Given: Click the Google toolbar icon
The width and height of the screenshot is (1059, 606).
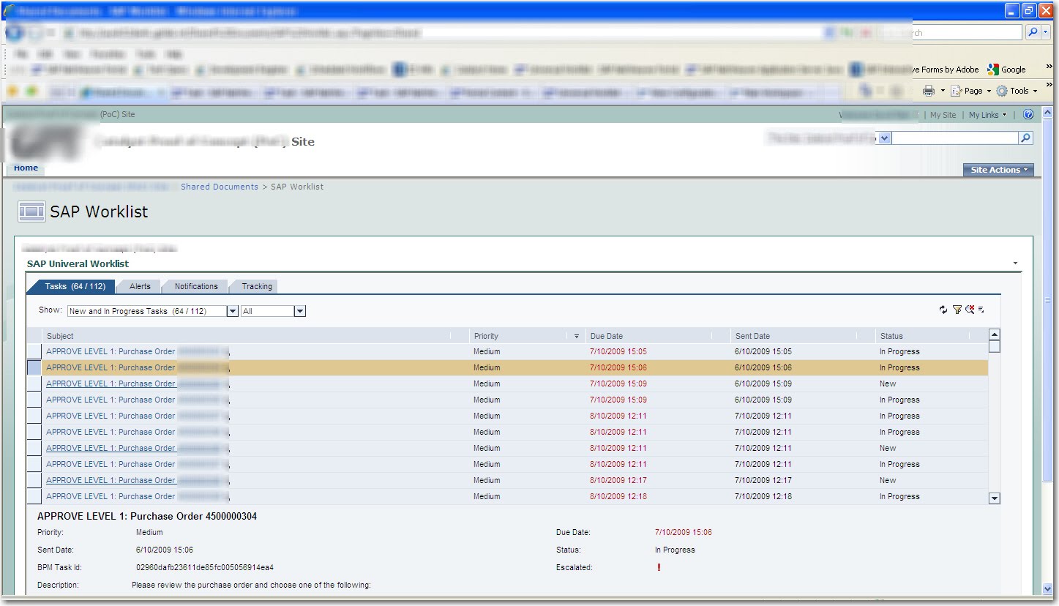Looking at the screenshot, I should point(994,69).
